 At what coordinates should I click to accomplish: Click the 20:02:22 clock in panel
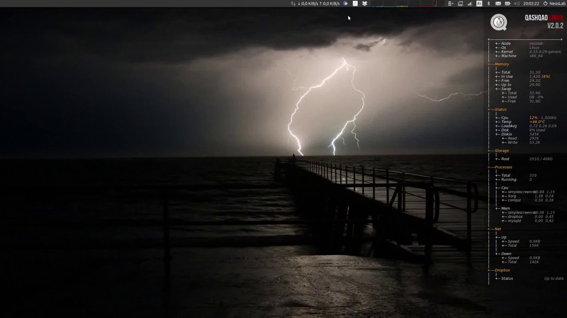(531, 4)
